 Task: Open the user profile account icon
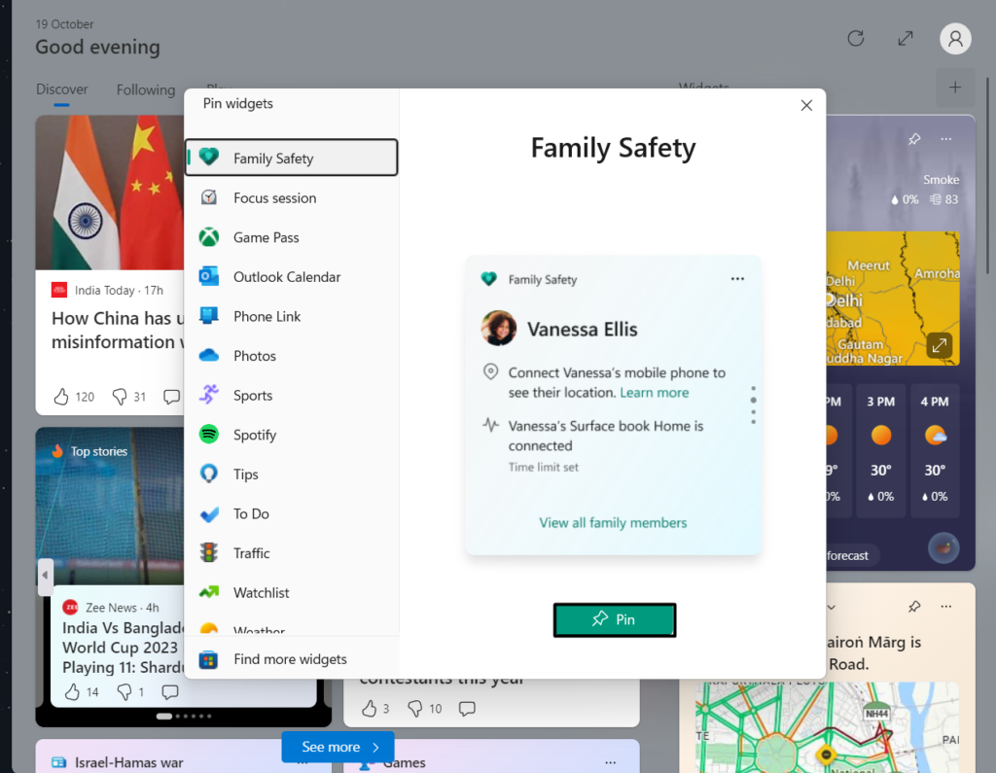(955, 39)
